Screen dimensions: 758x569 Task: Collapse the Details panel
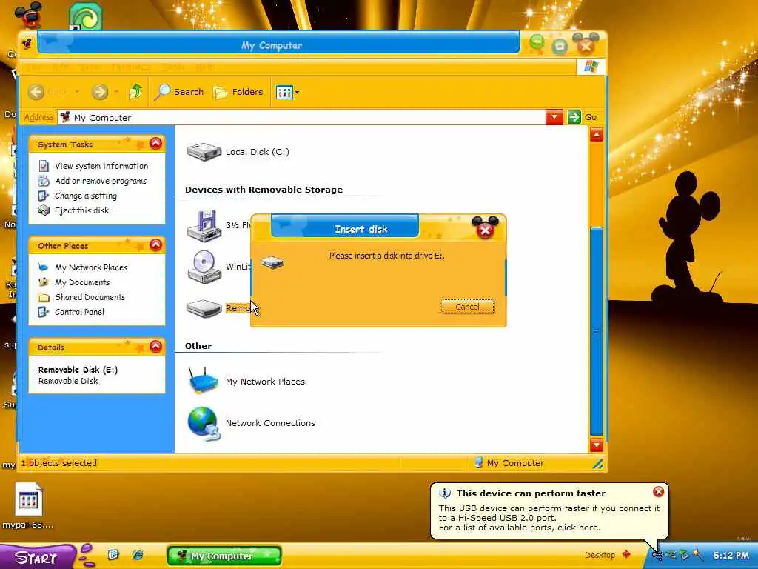(x=155, y=347)
